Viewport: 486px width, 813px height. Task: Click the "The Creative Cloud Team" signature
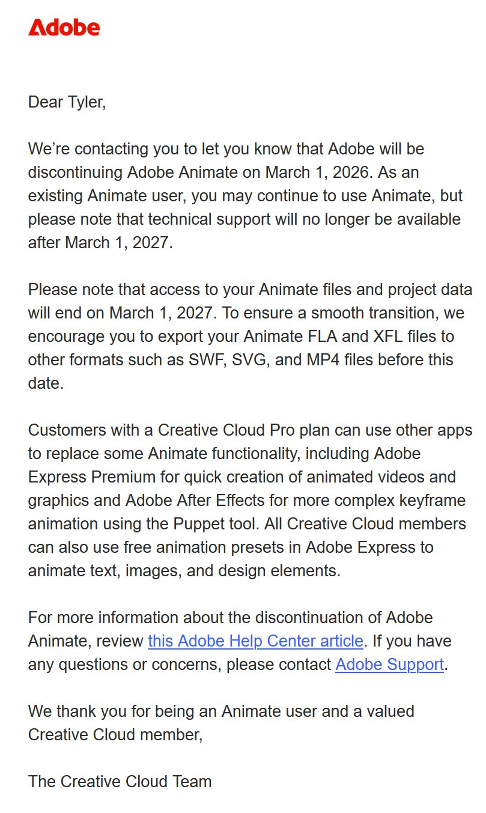point(120,782)
